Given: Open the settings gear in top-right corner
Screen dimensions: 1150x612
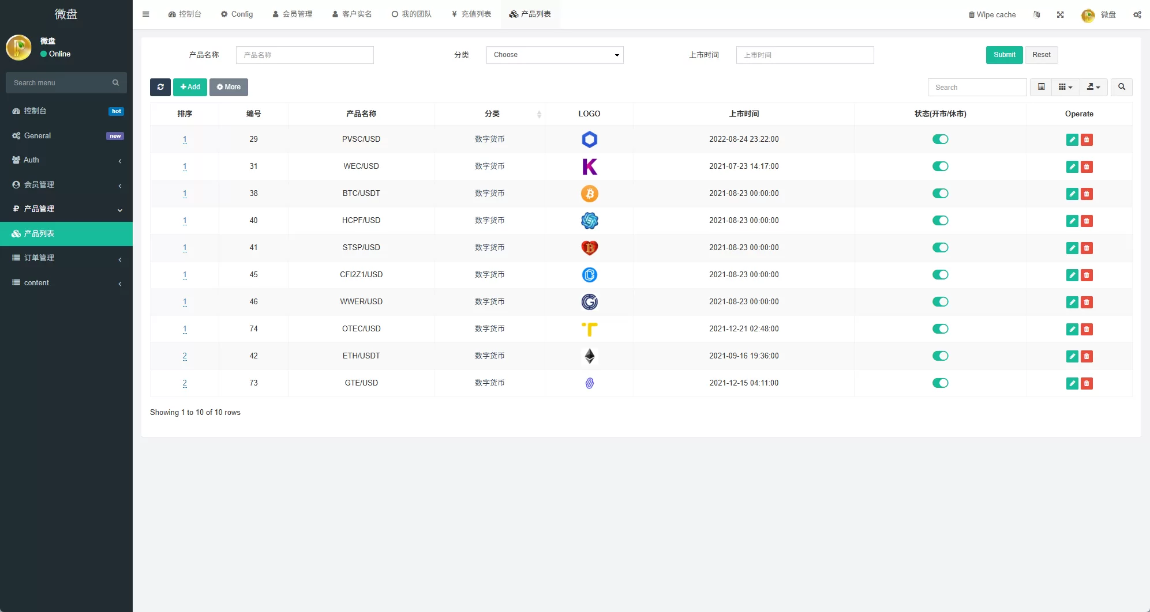Looking at the screenshot, I should (1137, 14).
